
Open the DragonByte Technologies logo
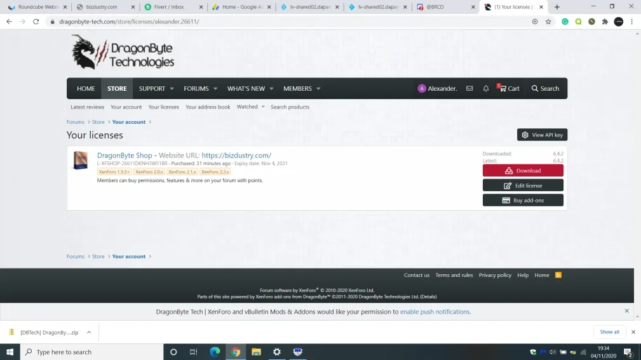[x=123, y=52]
